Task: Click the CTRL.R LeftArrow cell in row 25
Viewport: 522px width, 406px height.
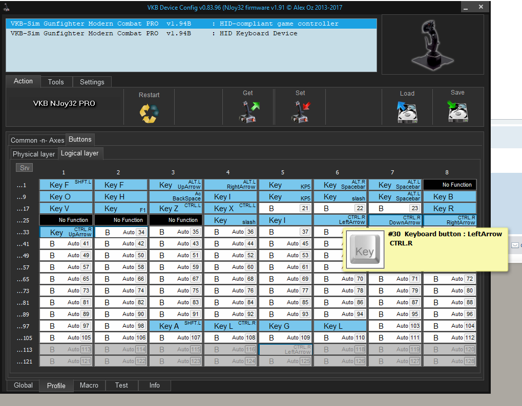Action: 340,220
